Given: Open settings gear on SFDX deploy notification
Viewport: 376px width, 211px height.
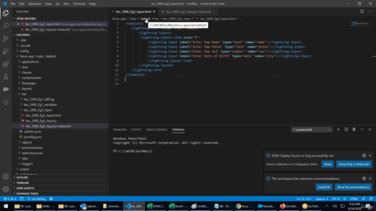Looking at the screenshot, I should (x=364, y=155).
